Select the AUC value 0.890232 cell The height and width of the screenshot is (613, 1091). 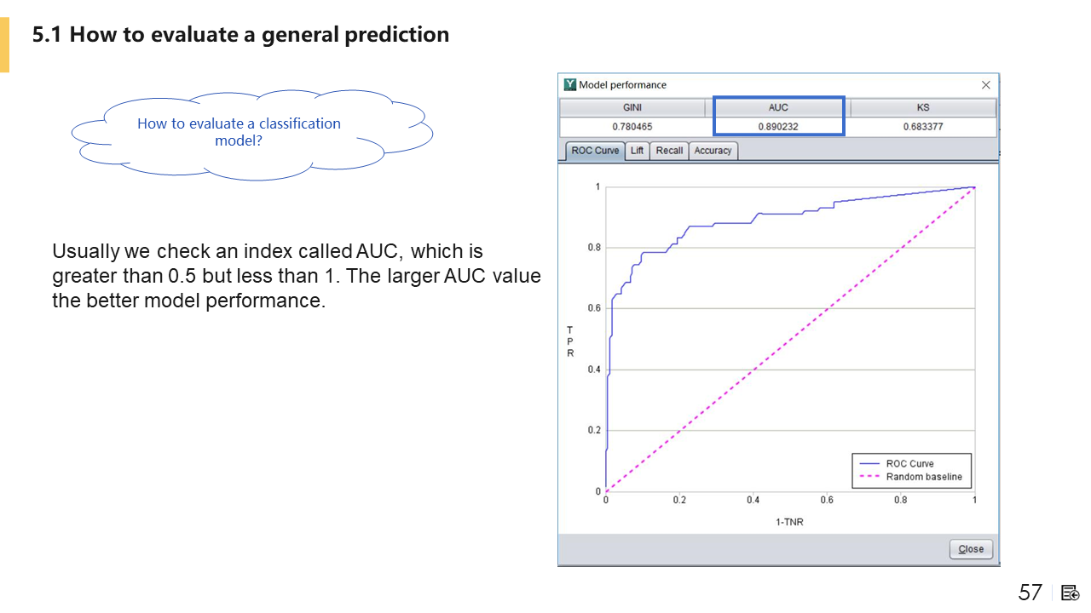pos(778,127)
